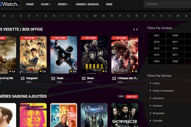Click the VOIR TOUT button
Screen dimensions: 191x127
132,96
